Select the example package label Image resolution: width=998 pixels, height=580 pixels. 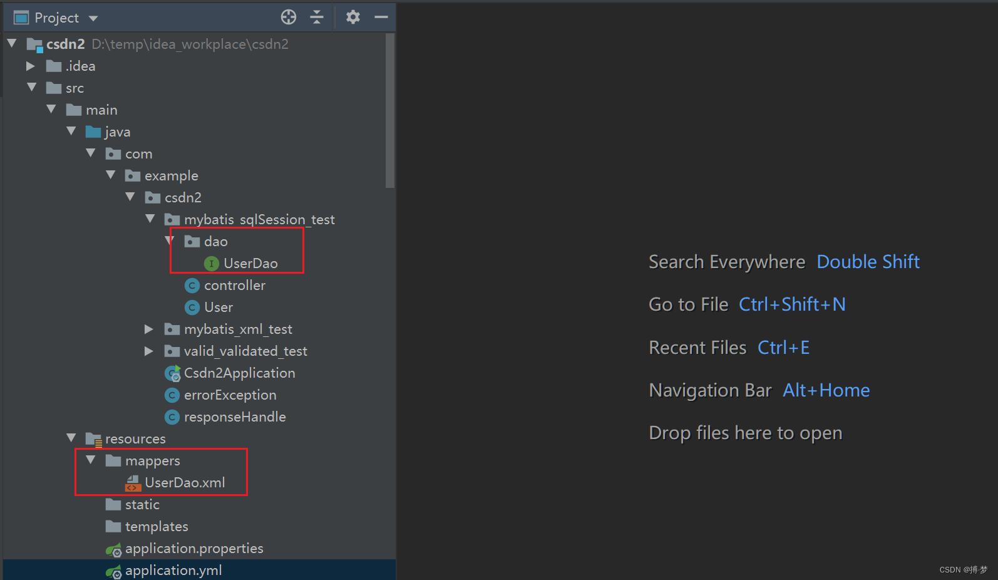[x=171, y=176]
